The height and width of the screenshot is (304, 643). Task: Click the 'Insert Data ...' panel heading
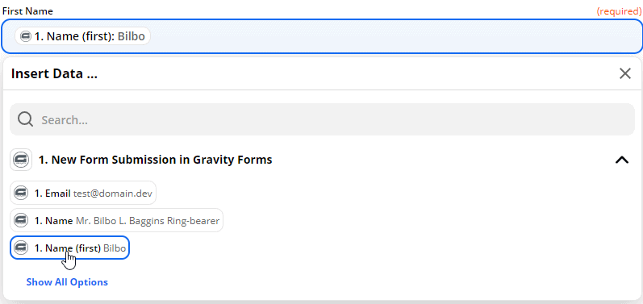click(x=54, y=74)
